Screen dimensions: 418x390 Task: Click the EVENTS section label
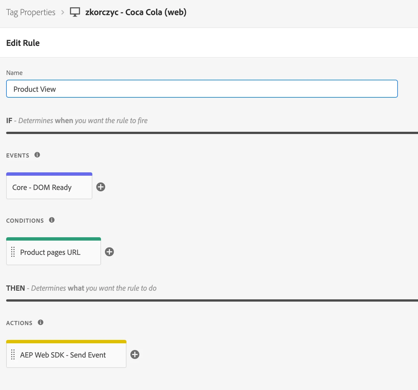[x=18, y=156]
